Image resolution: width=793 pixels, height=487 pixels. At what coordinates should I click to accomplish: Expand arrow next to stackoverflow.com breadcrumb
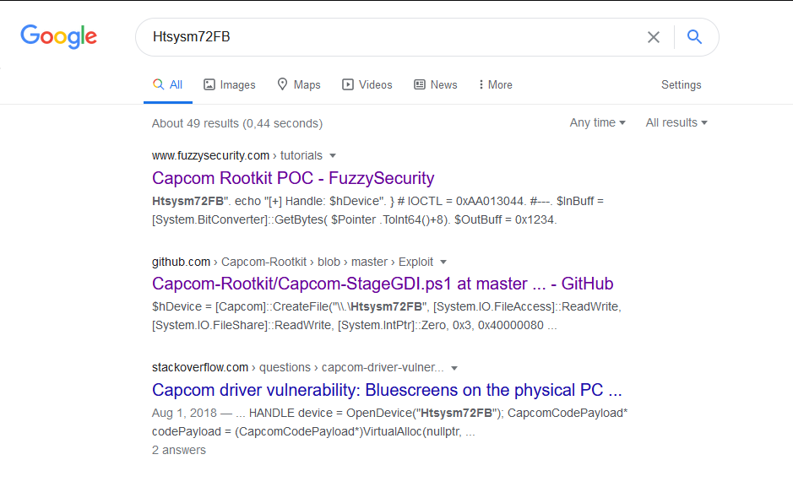coord(454,368)
